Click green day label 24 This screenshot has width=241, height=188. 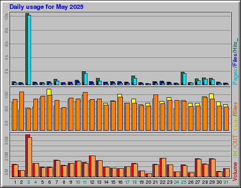coord(177,182)
